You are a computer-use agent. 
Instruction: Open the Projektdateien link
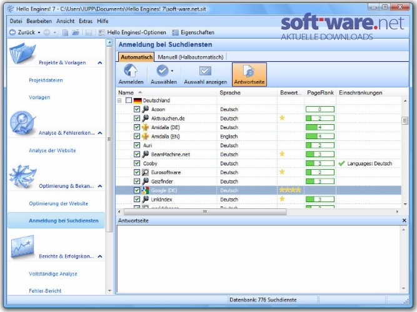[46, 80]
